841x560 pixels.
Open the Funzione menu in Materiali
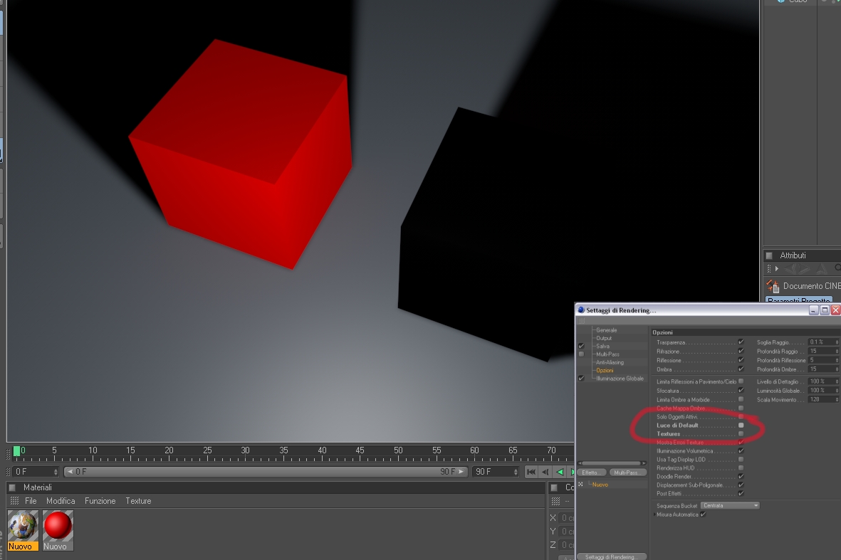click(x=100, y=501)
